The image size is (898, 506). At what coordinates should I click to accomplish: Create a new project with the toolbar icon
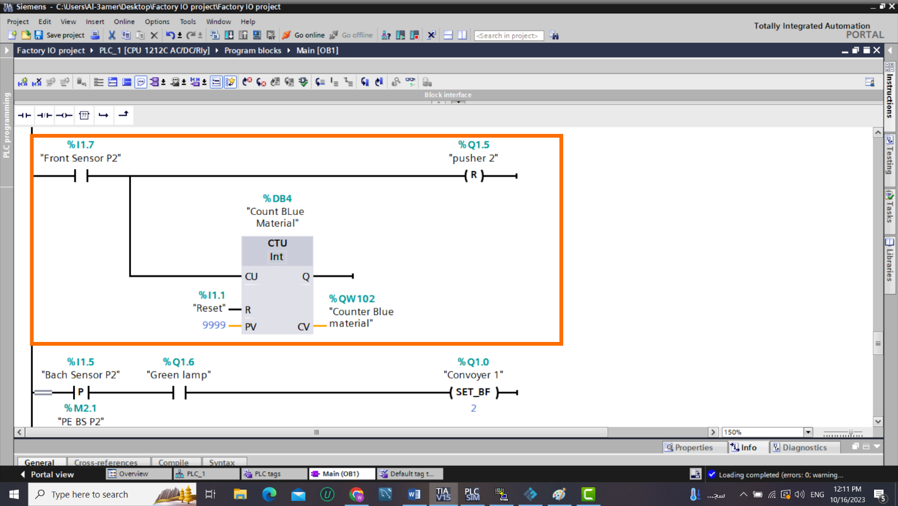coord(13,35)
